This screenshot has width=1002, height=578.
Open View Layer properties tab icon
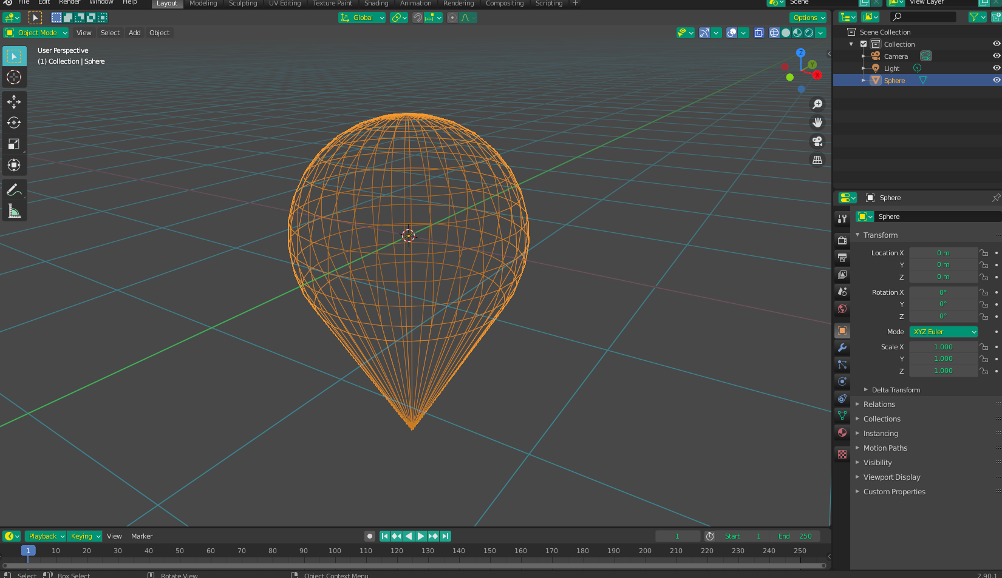pyautogui.click(x=842, y=274)
